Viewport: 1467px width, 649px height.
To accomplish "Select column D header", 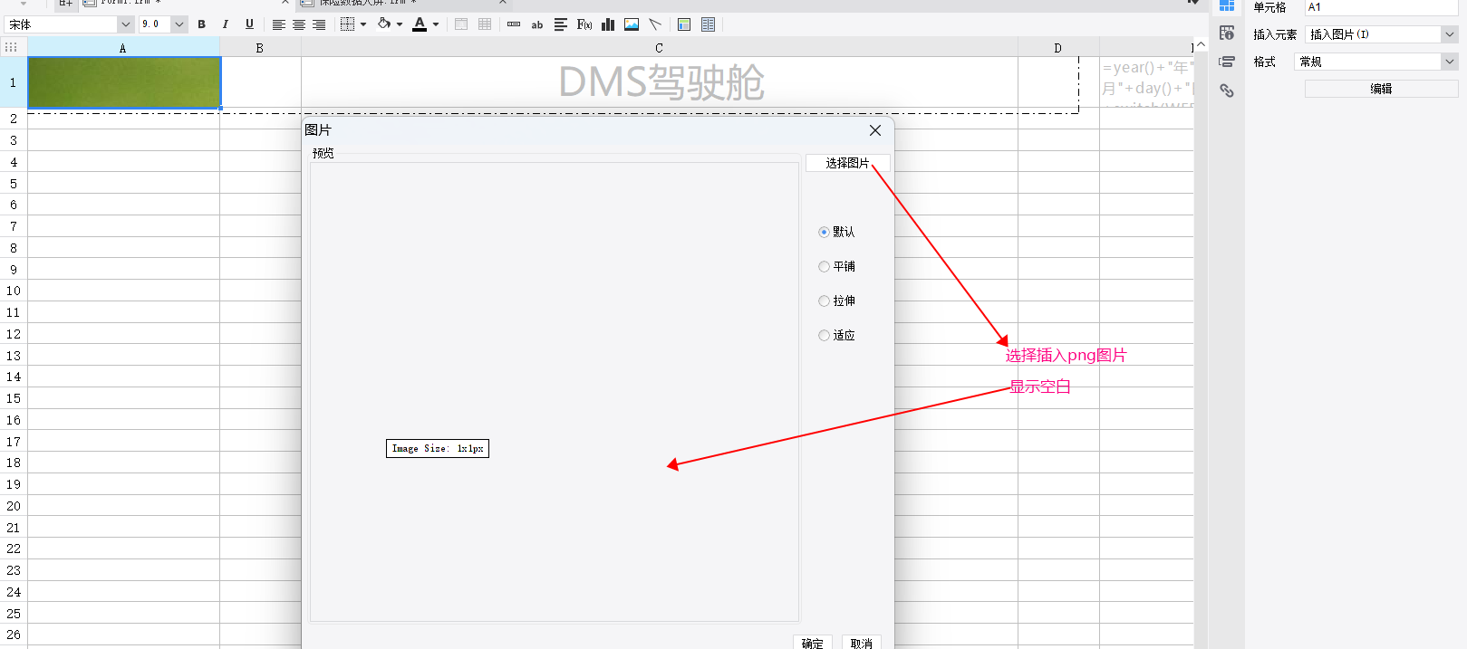I will [1058, 48].
